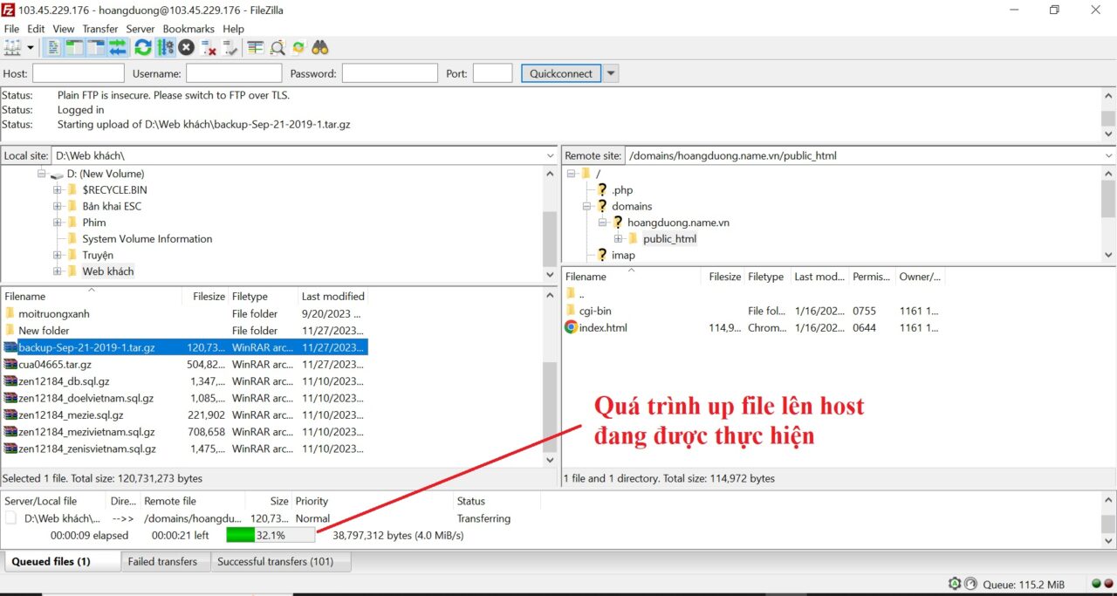
Task: Collapse the hoangduong.name.vn remote node
Action: coord(602,223)
